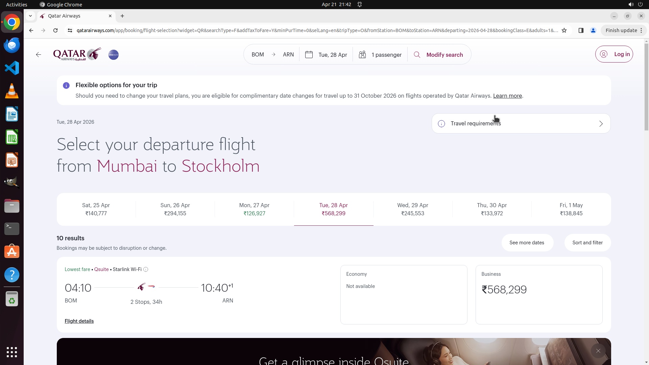Reload the page in Chrome
The height and width of the screenshot is (365, 649).
(55, 30)
